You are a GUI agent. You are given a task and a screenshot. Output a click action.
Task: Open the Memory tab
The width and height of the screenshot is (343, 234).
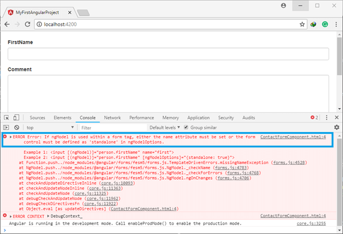click(x=170, y=118)
